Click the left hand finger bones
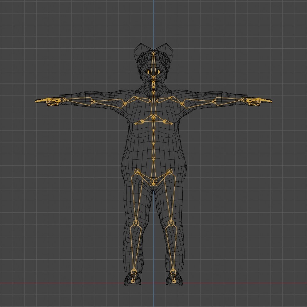This screenshot has height=307, width=307. 258,100
